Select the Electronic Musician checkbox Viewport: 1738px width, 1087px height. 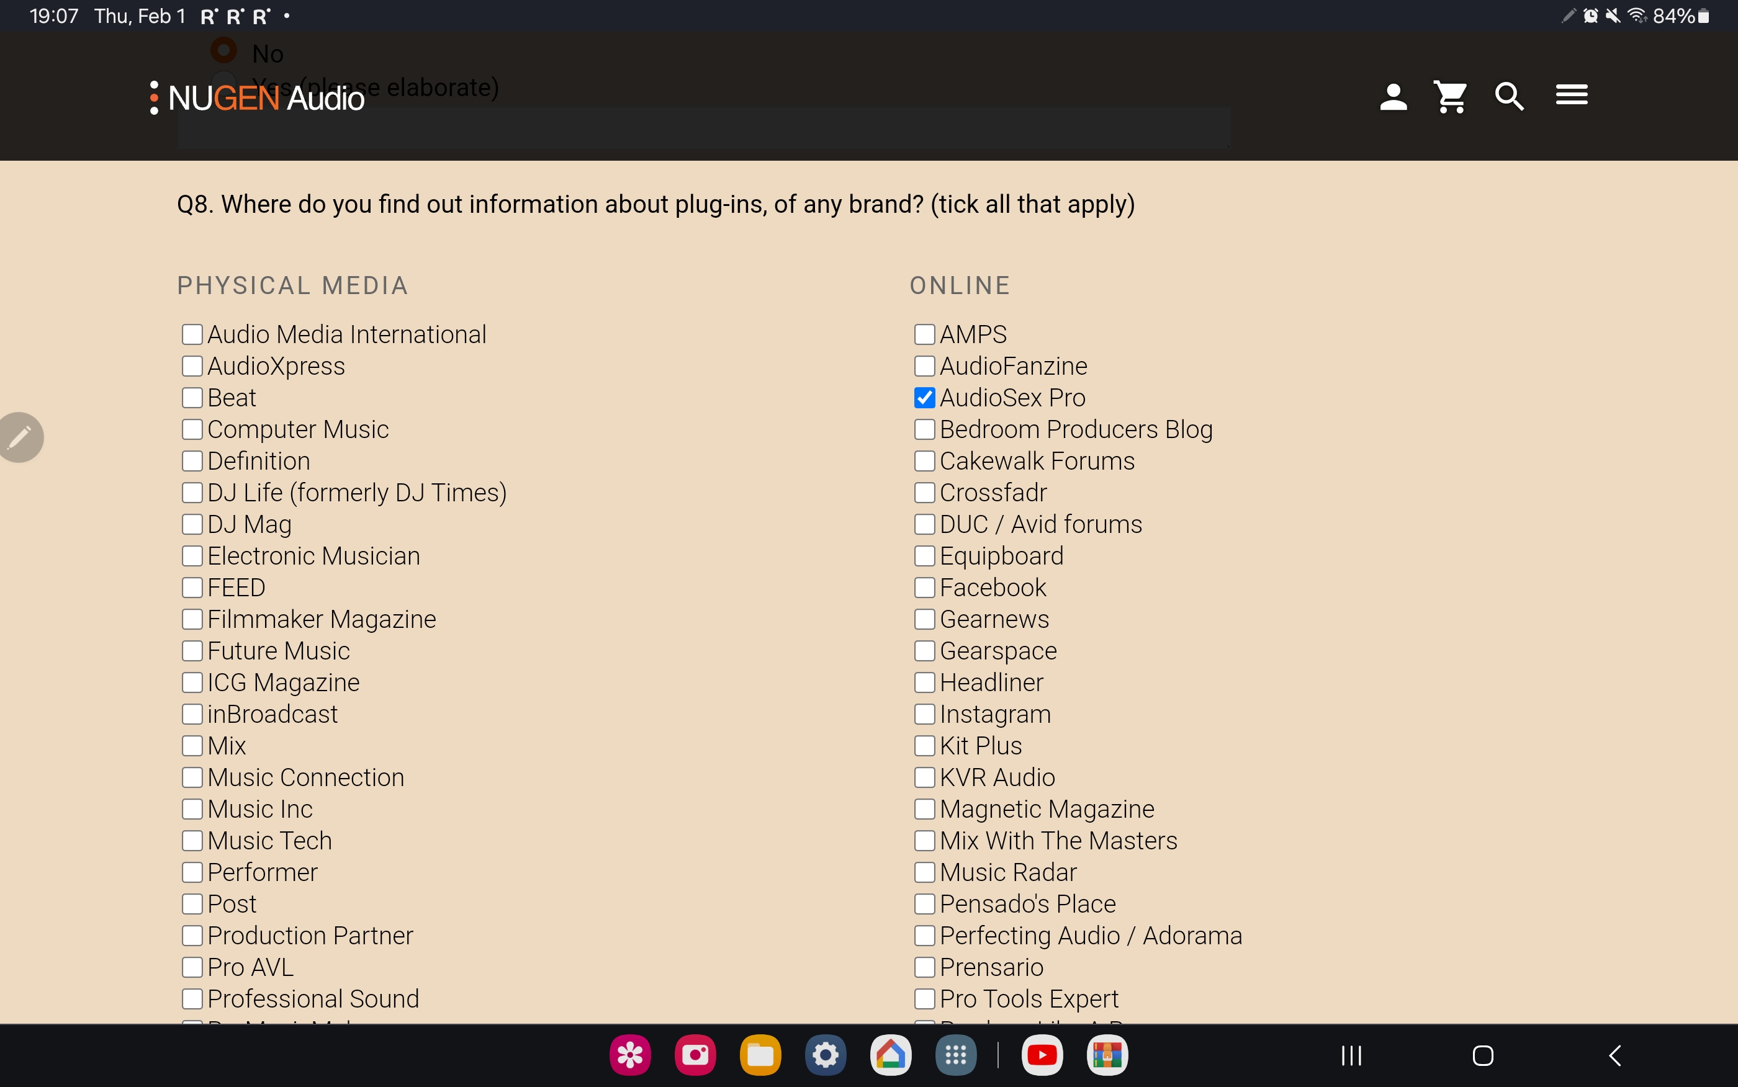192,556
